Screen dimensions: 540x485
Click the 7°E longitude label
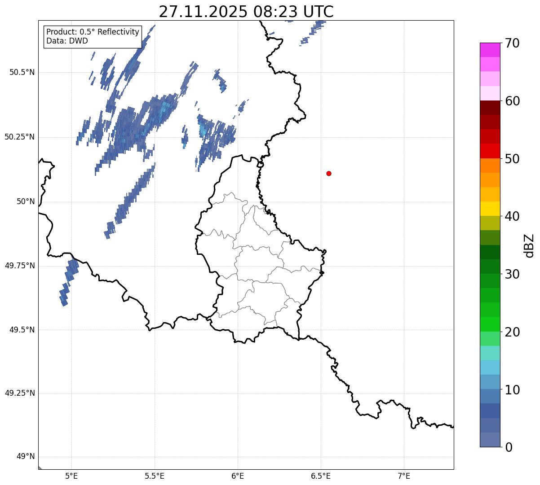coord(404,476)
